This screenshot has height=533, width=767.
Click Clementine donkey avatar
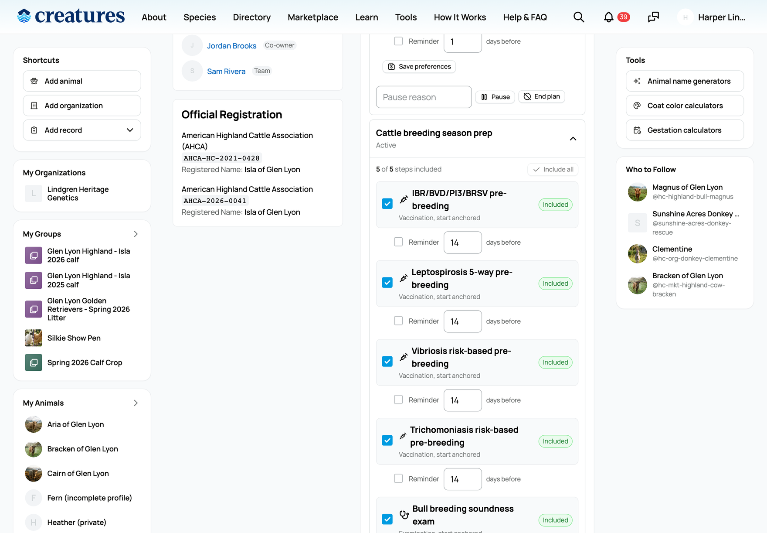pyautogui.click(x=638, y=254)
